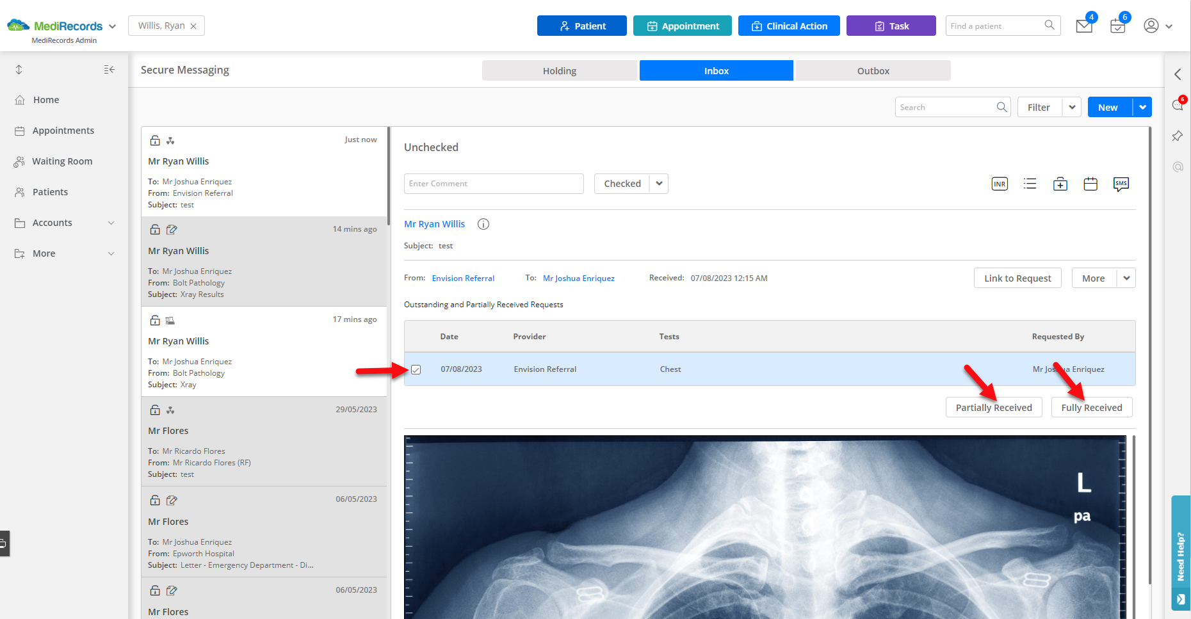Expand the MediRecords organisation dropdown

click(113, 26)
